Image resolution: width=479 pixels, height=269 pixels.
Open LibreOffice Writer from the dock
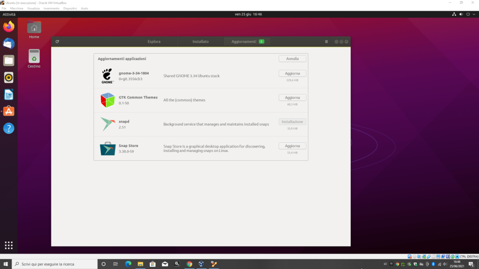pyautogui.click(x=8, y=94)
